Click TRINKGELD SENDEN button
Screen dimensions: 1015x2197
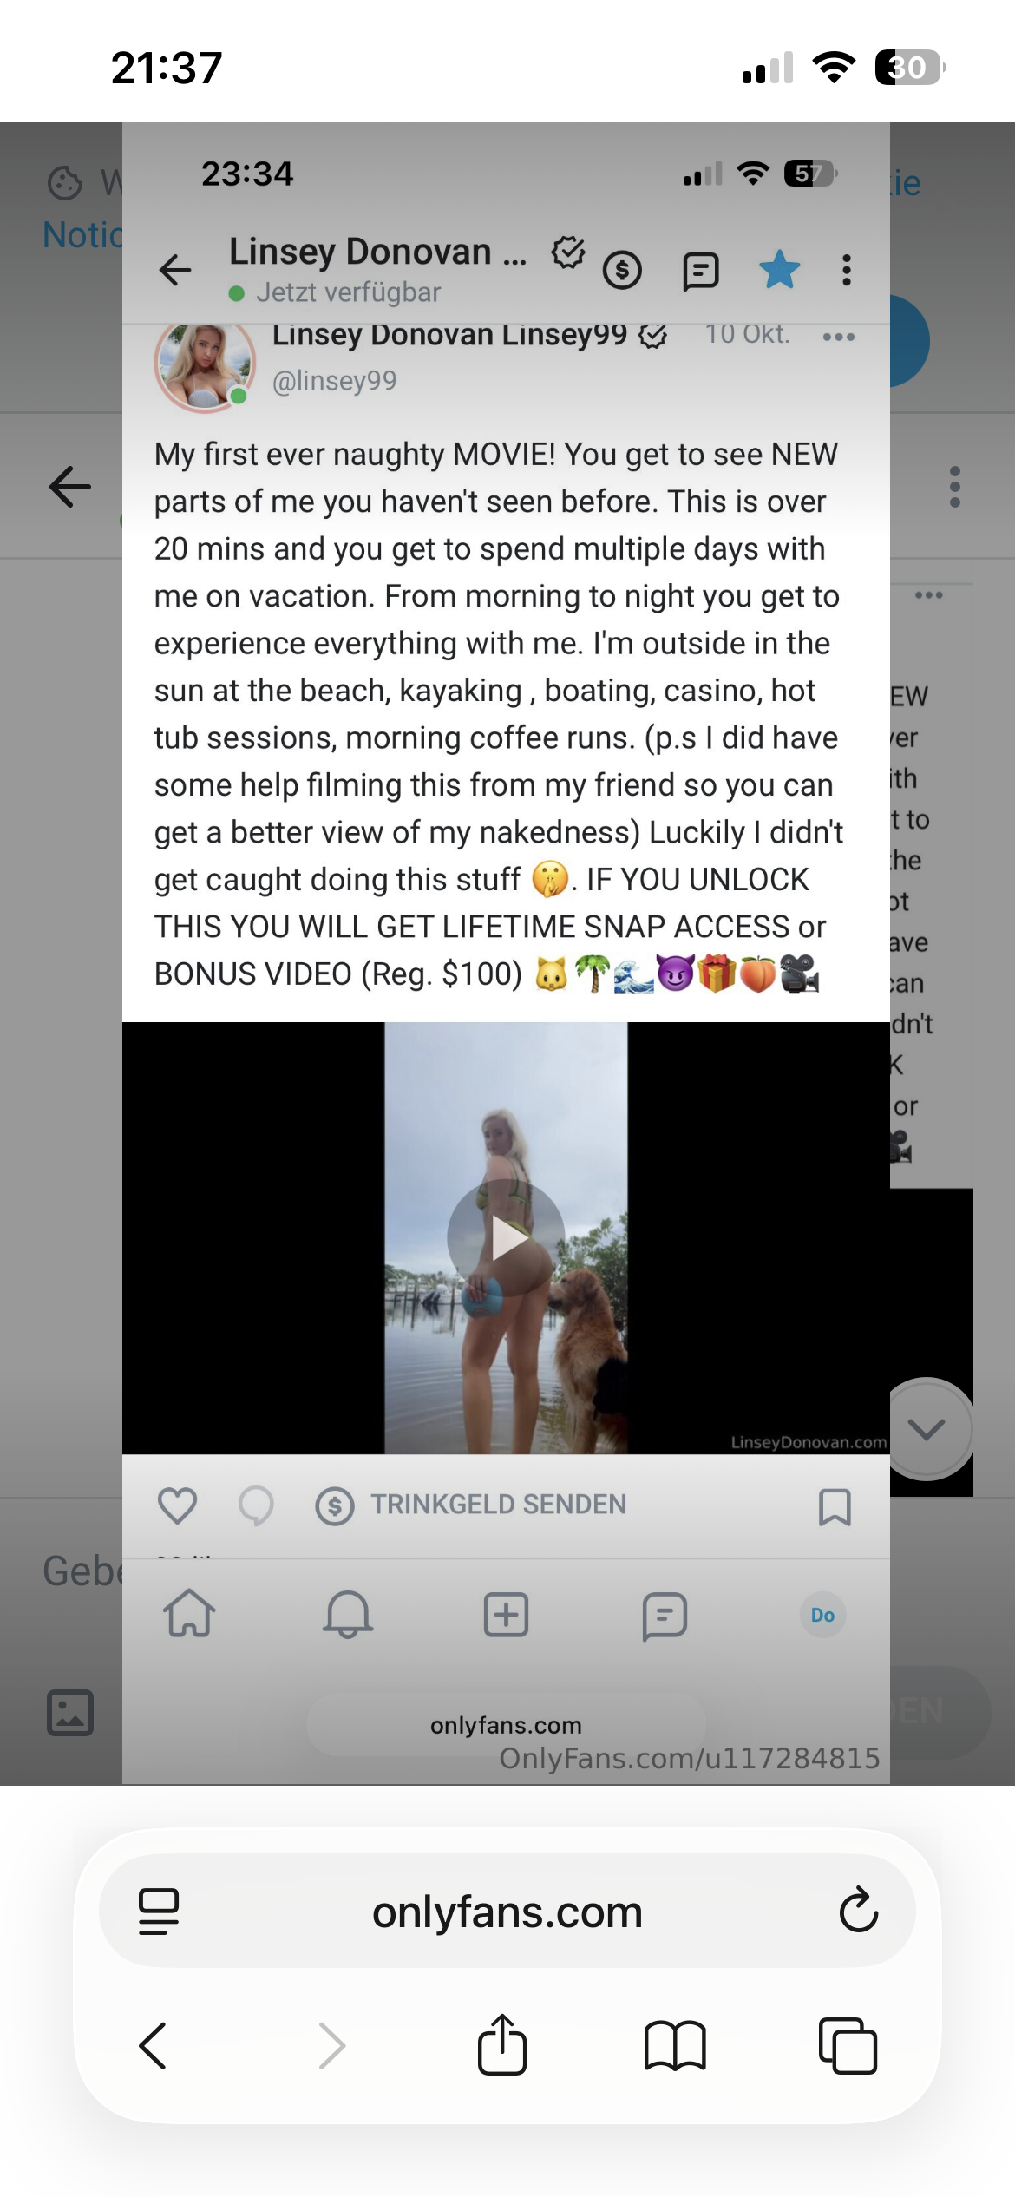point(471,1505)
